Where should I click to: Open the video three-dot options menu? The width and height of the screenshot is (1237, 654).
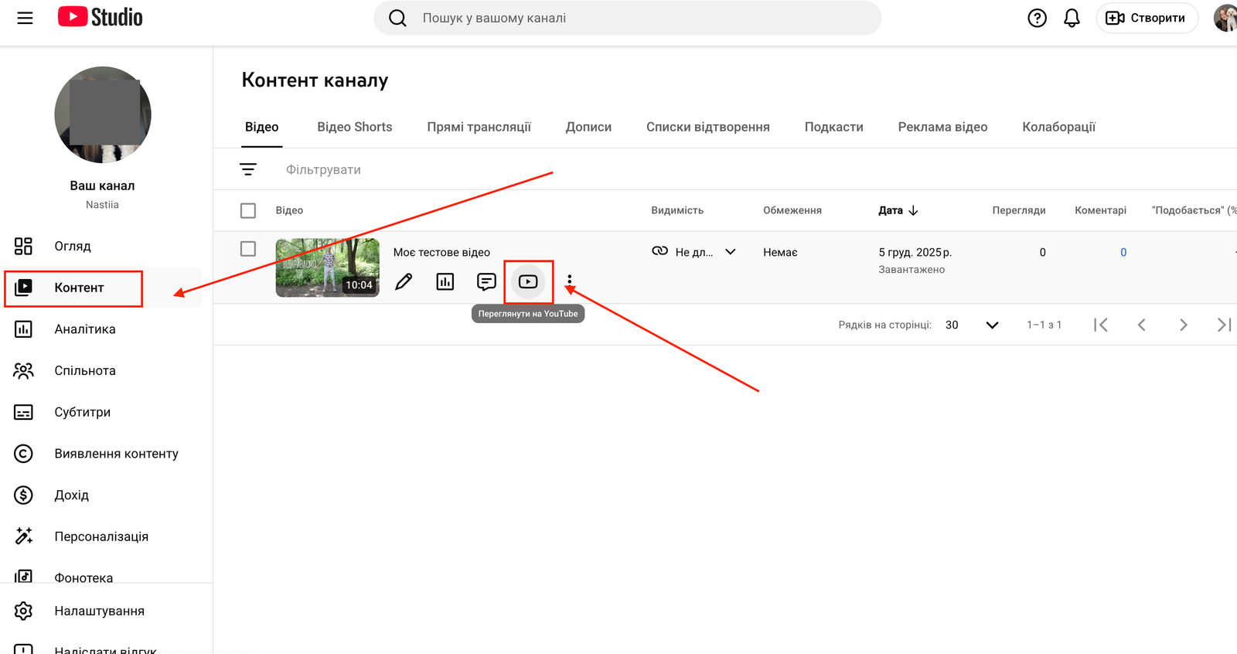pyautogui.click(x=570, y=280)
